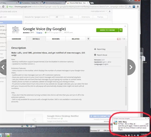Click the share icon beside Added to Chrome
151x137 pixels.
click(x=121, y=30)
